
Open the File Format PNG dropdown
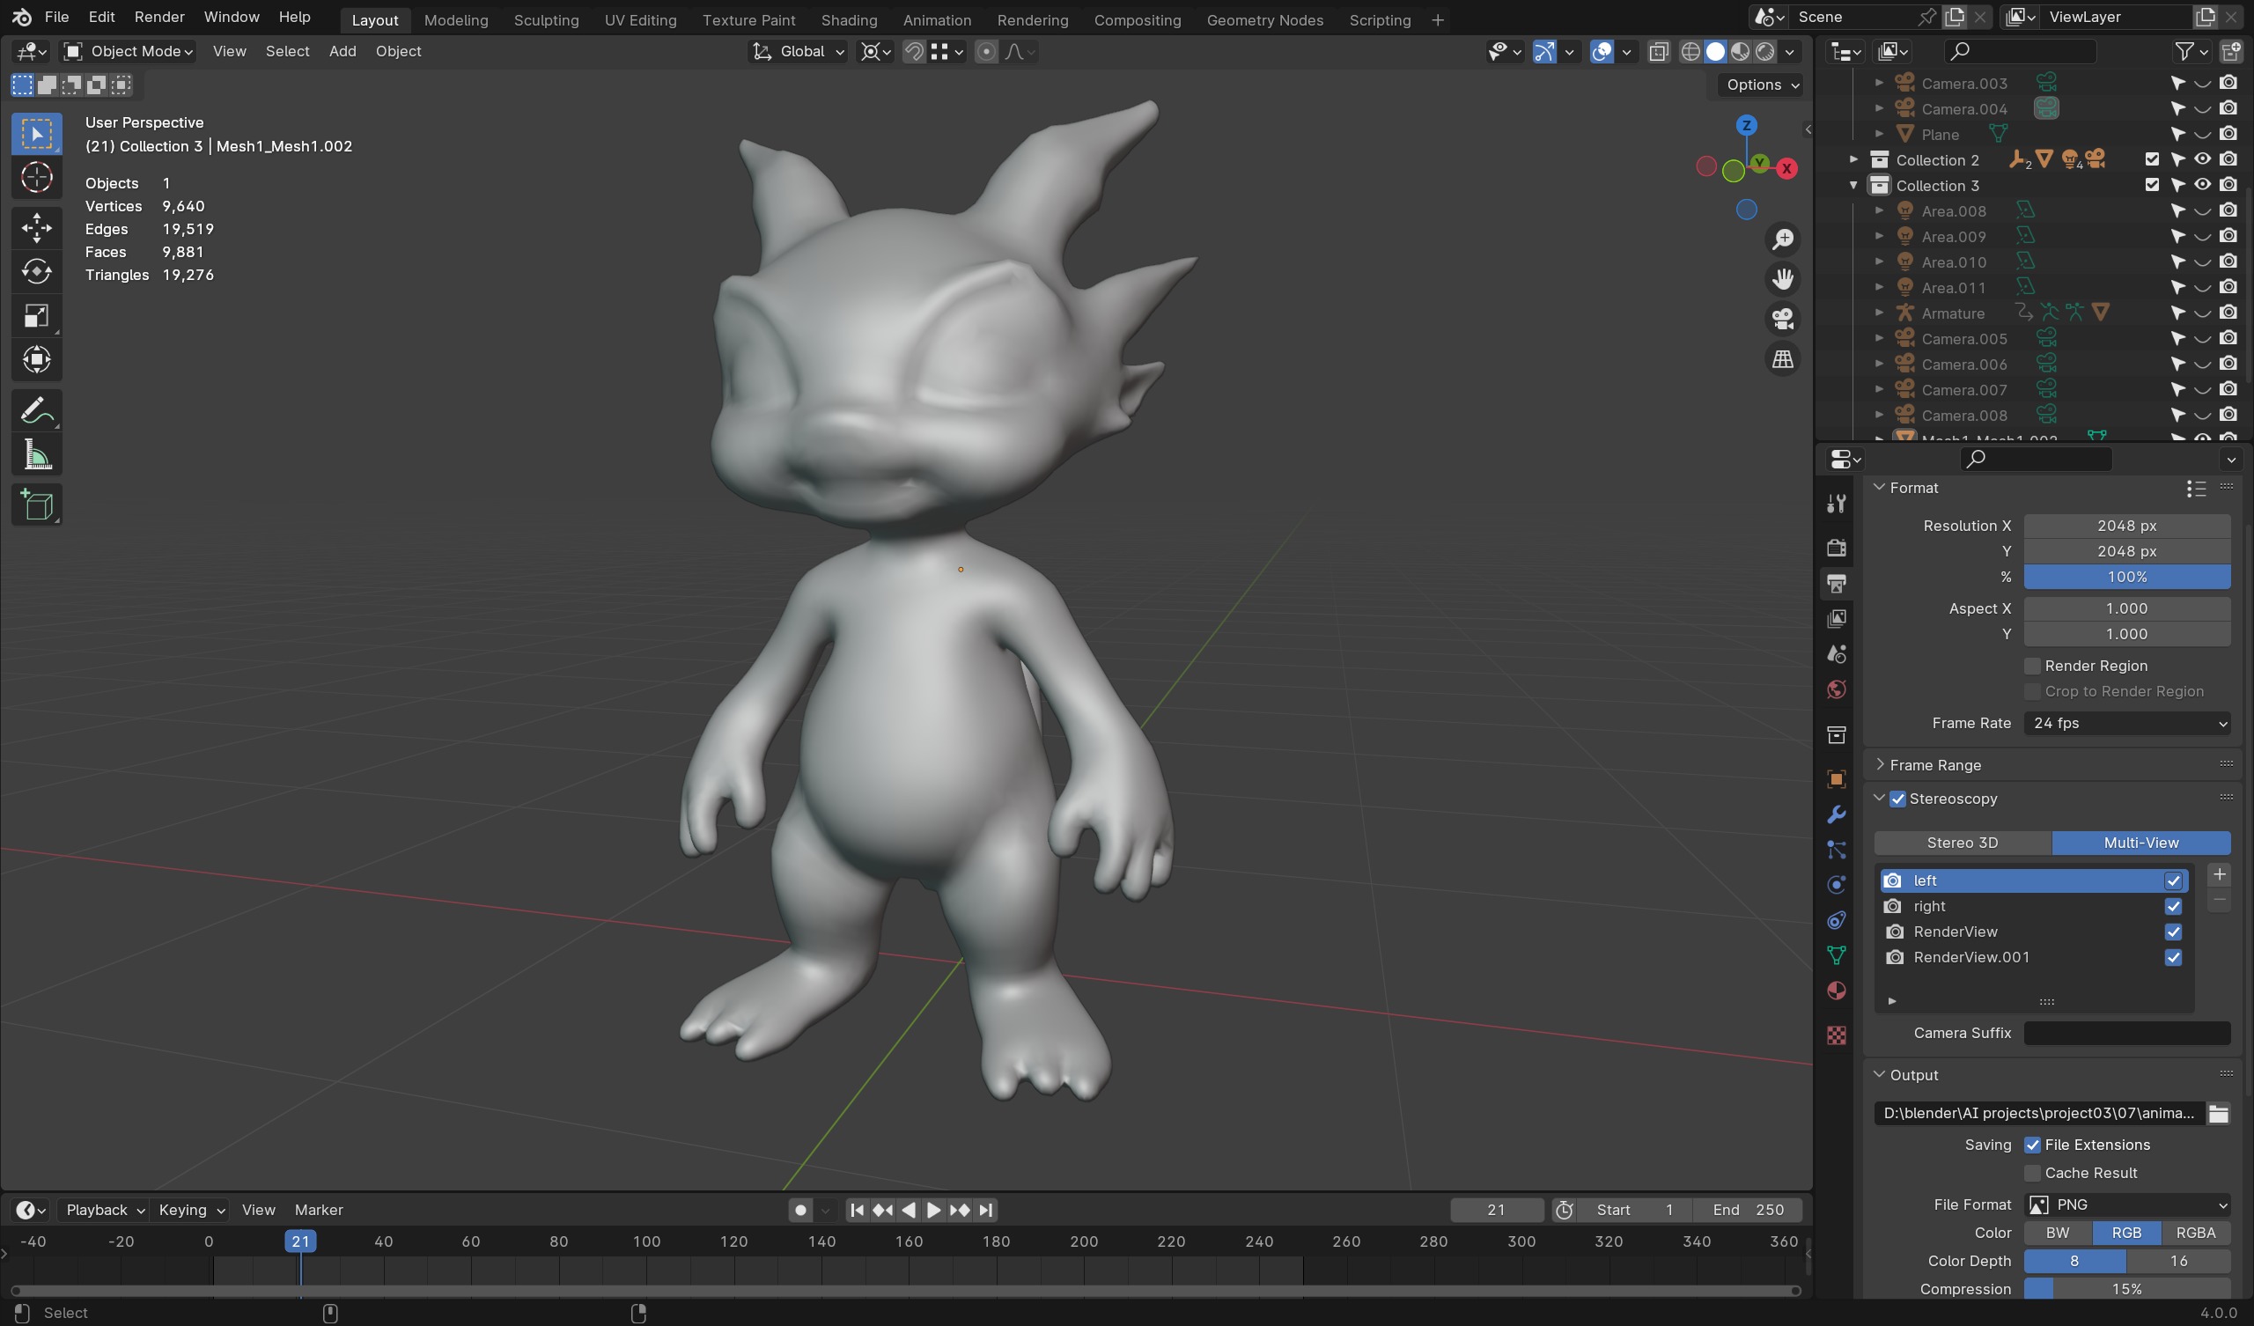(2126, 1204)
